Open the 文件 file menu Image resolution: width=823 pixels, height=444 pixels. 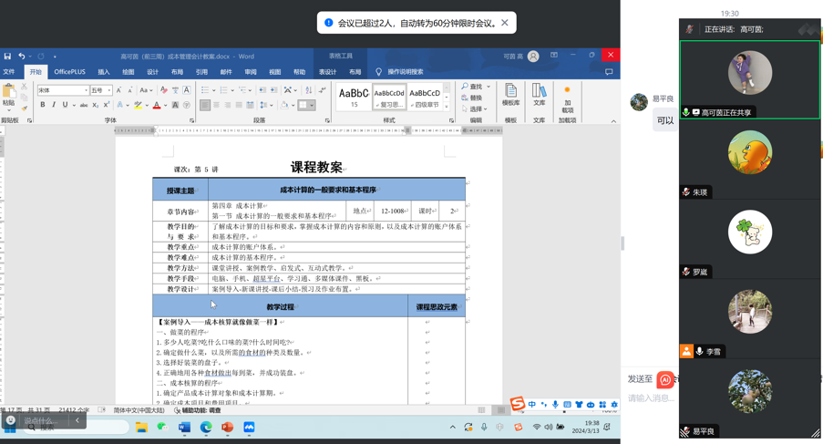[x=9, y=72]
